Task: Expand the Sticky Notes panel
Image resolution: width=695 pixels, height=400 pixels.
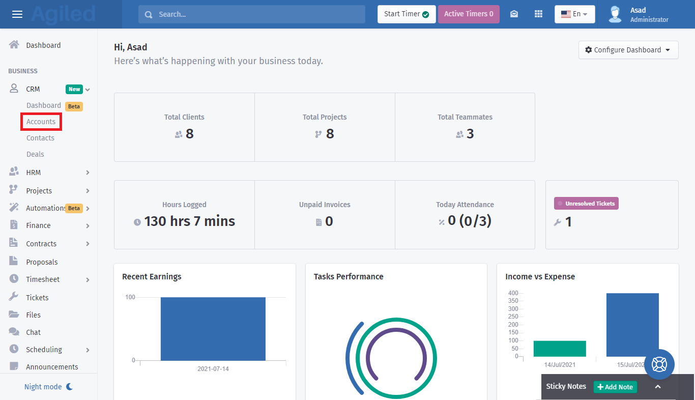Action: point(657,387)
